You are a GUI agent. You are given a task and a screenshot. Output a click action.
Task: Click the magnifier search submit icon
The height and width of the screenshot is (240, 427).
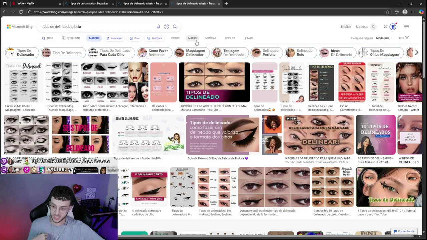pyautogui.click(x=175, y=27)
